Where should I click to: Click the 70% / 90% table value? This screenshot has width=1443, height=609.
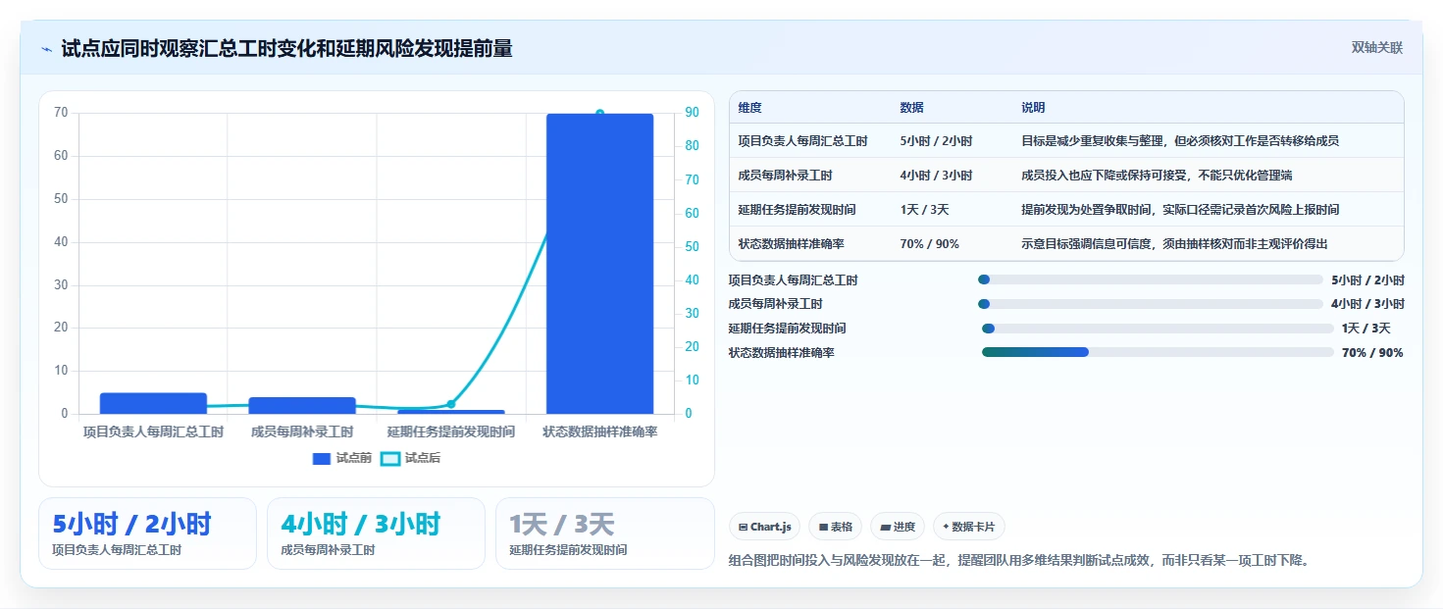tap(929, 244)
